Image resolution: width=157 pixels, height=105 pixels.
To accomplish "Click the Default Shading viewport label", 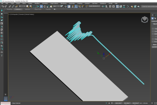I will 30,14.
